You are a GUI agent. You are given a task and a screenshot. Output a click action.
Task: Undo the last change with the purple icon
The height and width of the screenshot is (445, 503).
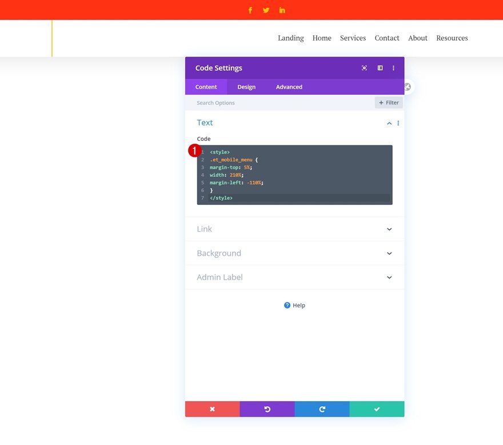click(x=267, y=408)
